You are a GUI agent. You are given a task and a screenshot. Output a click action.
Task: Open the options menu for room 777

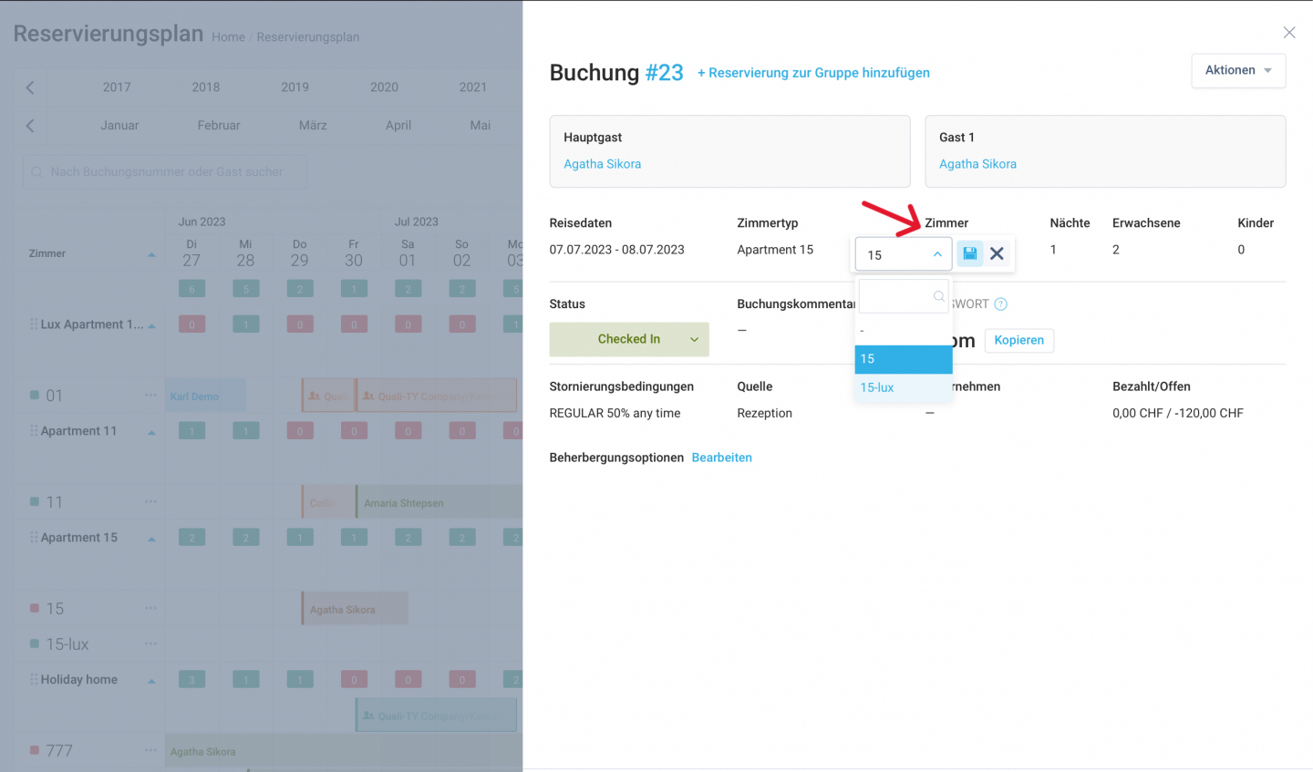coord(150,750)
